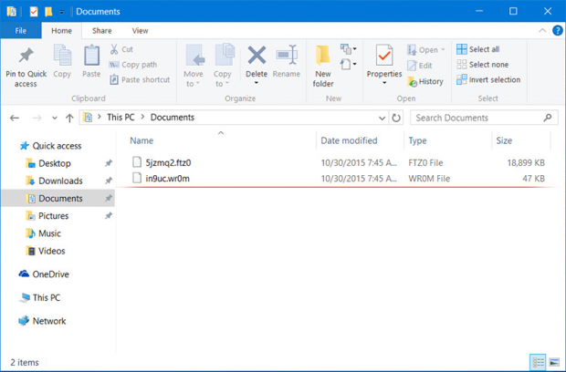Click the title bar Properties checkmark icon
Viewport: 566px width, 372px height.
coord(34,12)
